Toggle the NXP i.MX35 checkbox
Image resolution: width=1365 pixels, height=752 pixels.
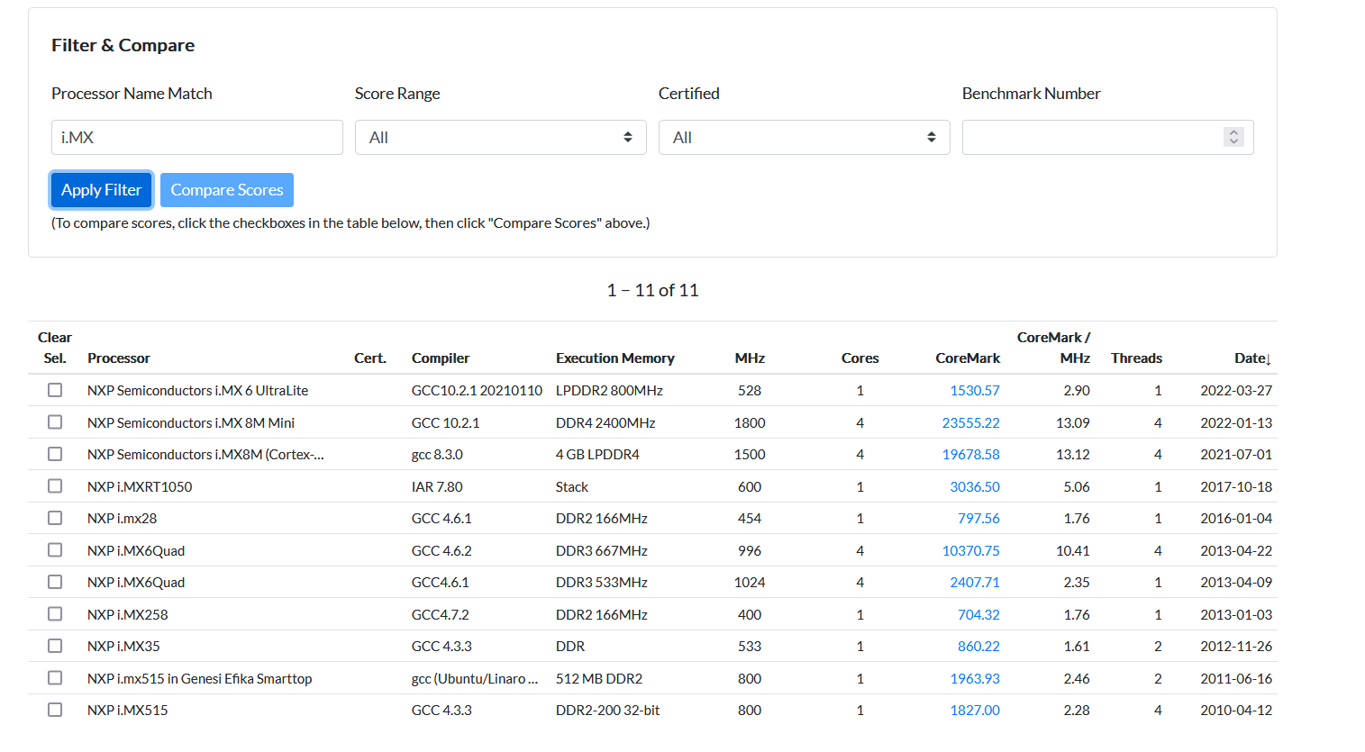55,646
